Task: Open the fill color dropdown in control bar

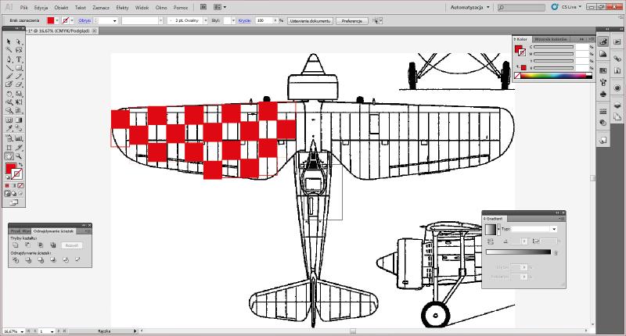Action: 56,20
